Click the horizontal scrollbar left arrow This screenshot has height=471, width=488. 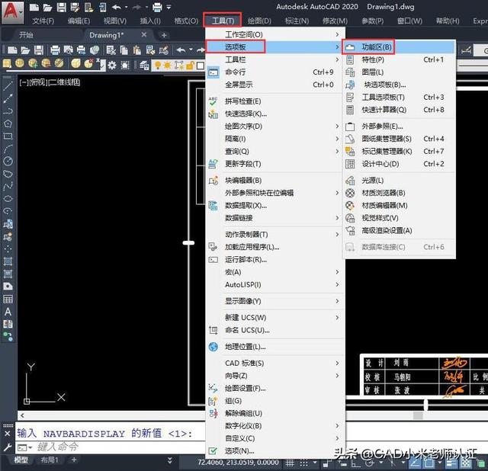point(22,415)
